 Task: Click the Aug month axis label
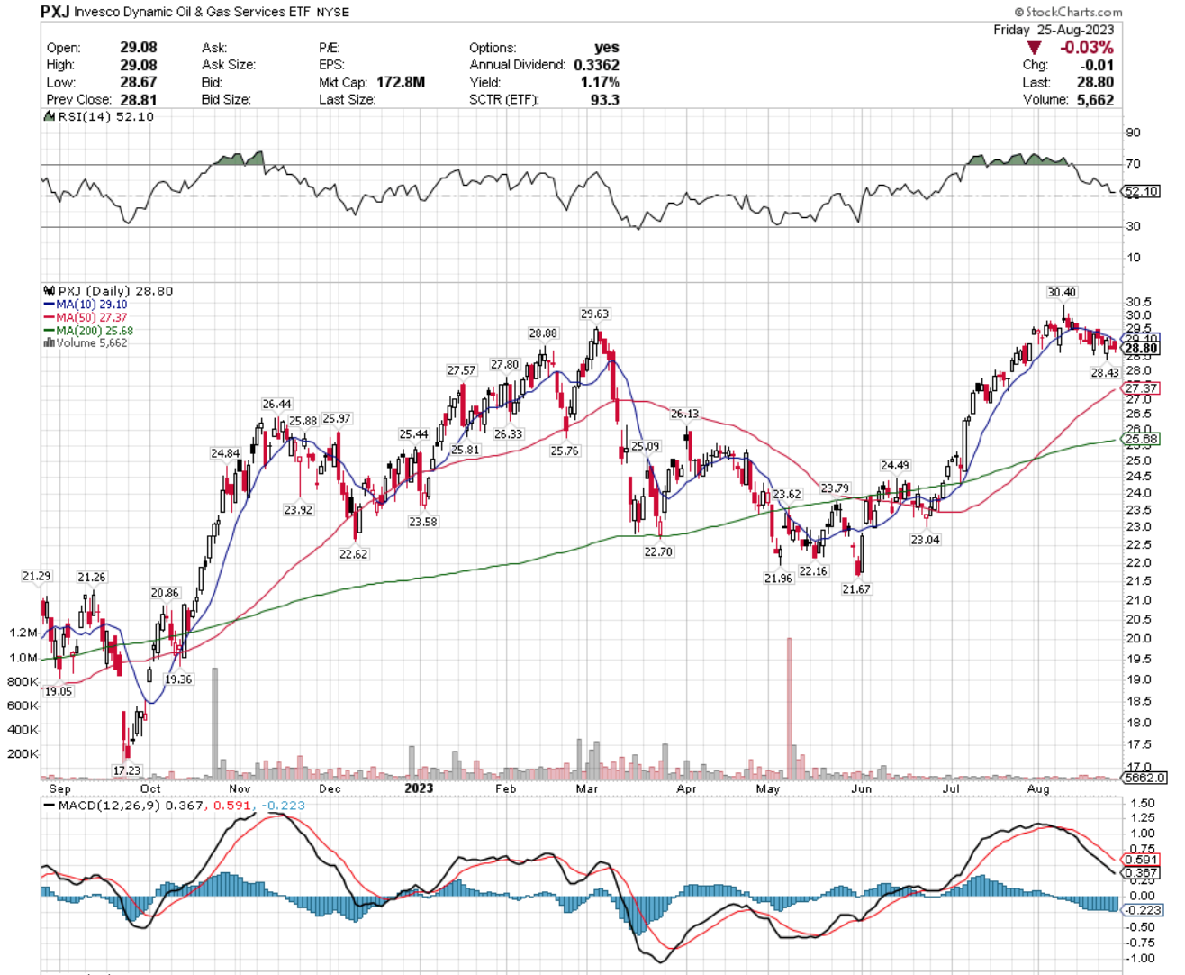(x=1038, y=788)
